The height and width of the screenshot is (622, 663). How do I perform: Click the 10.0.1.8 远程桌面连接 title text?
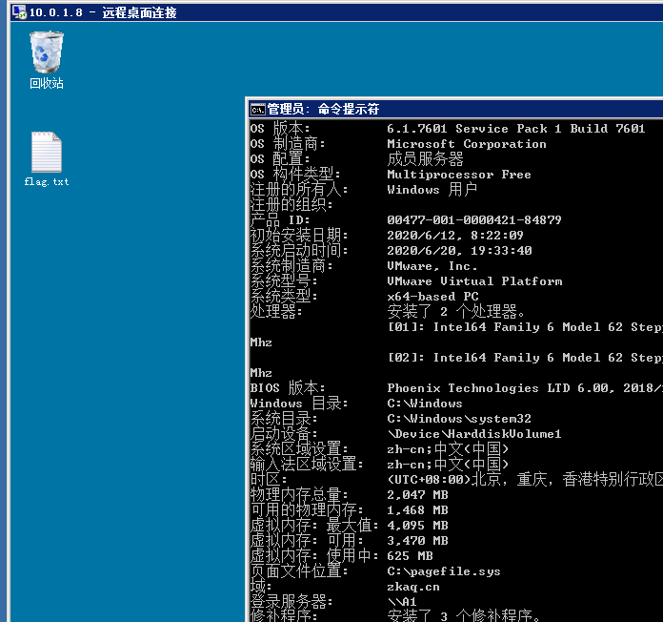click(x=103, y=12)
